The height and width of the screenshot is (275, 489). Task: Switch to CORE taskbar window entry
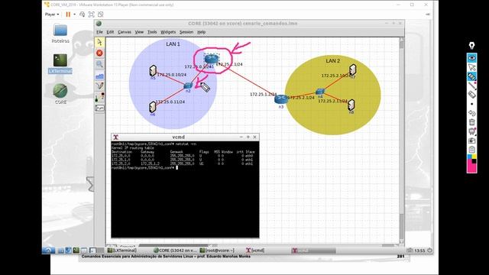pyautogui.click(x=175, y=251)
